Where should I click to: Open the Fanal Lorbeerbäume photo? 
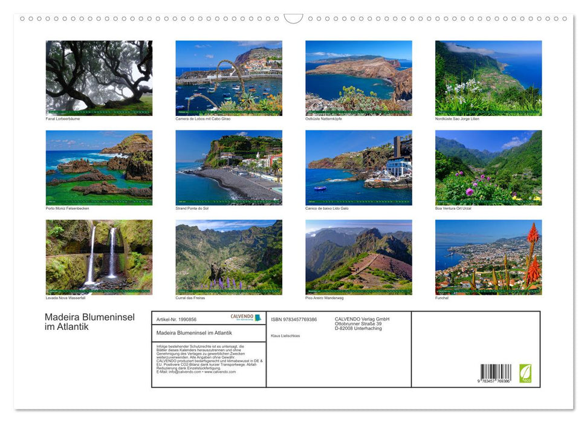coord(99,78)
